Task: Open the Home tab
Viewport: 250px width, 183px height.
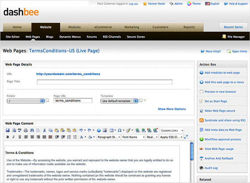Action: click(x=17, y=27)
